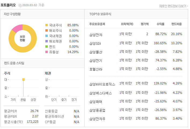
Task: Click the 해외주식 orange legend swatch
Action: pyautogui.click(x=46, y=30)
